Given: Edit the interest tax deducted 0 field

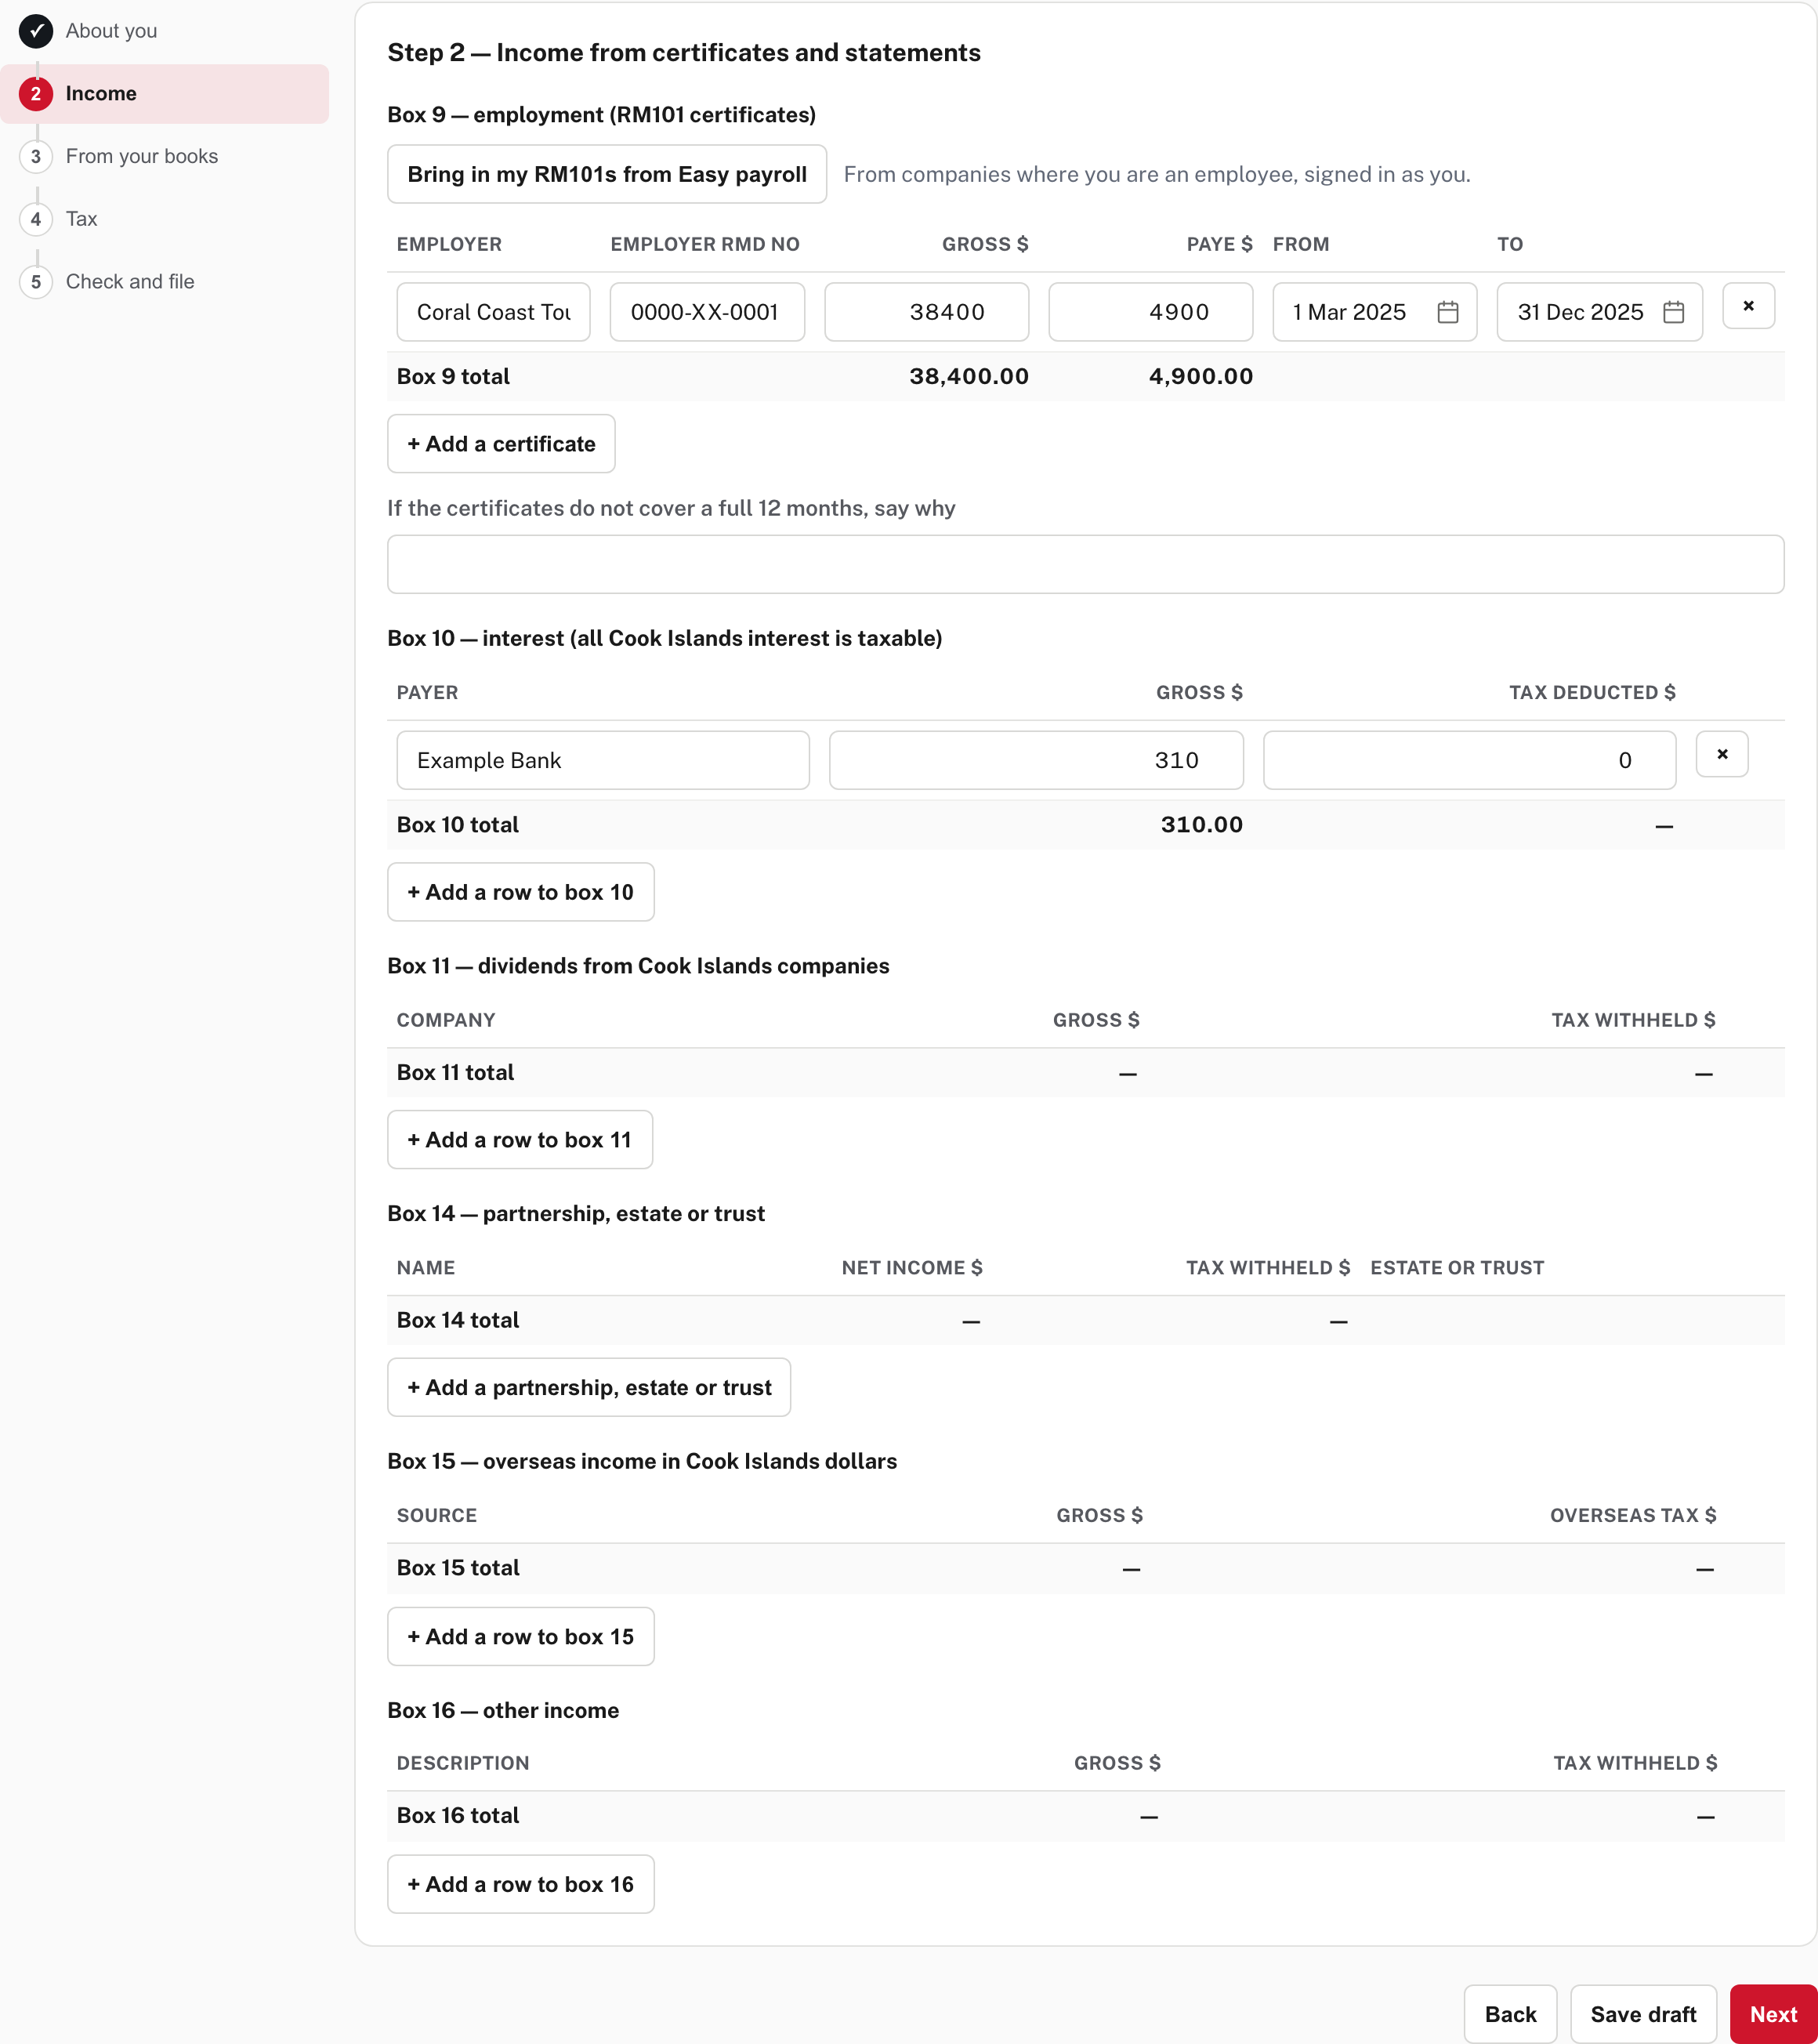Looking at the screenshot, I should [x=1469, y=760].
